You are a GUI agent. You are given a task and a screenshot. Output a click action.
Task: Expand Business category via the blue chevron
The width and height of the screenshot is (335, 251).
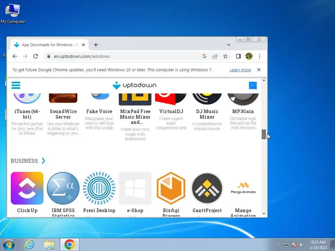44,160
